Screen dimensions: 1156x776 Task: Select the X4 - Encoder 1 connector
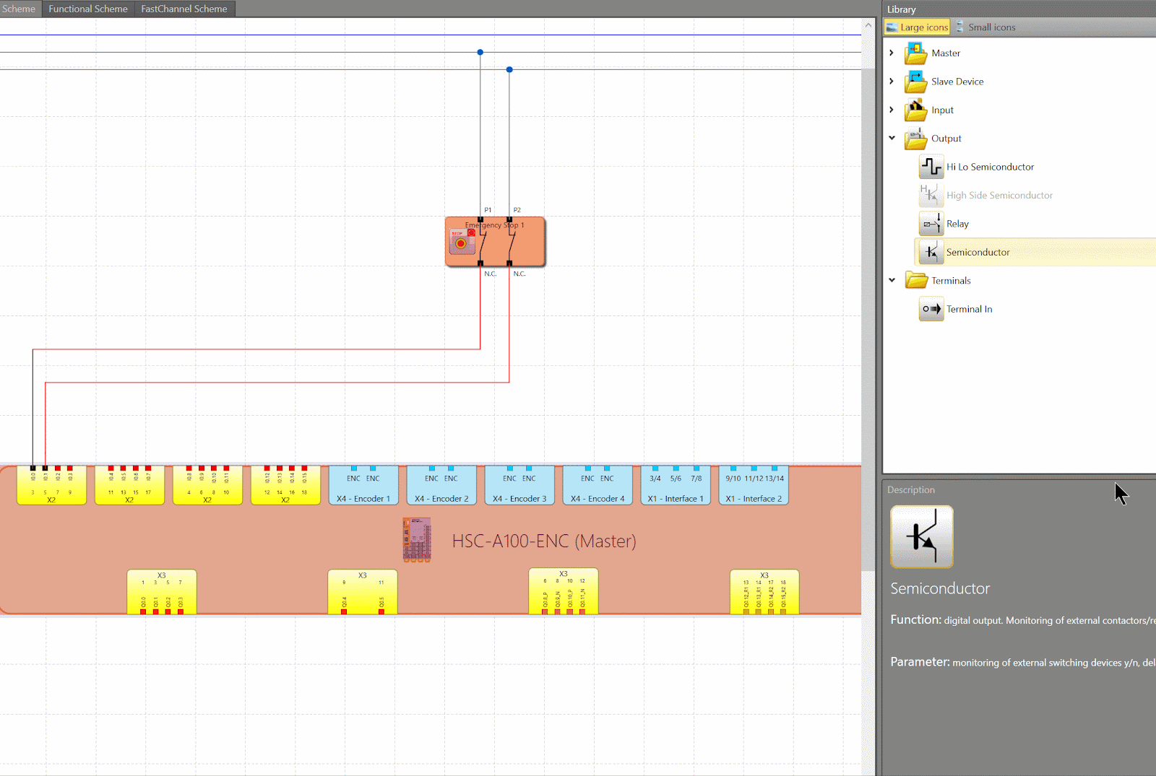coord(363,485)
